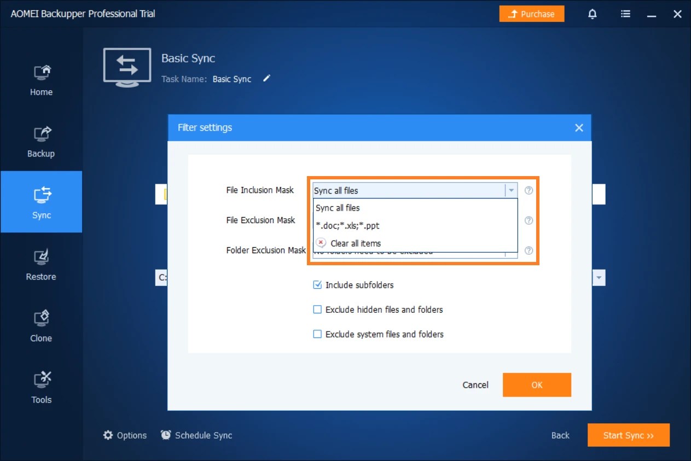The image size is (691, 461).
Task: Choose *.doc;*.xls;*.ppt mask option
Action: point(415,225)
